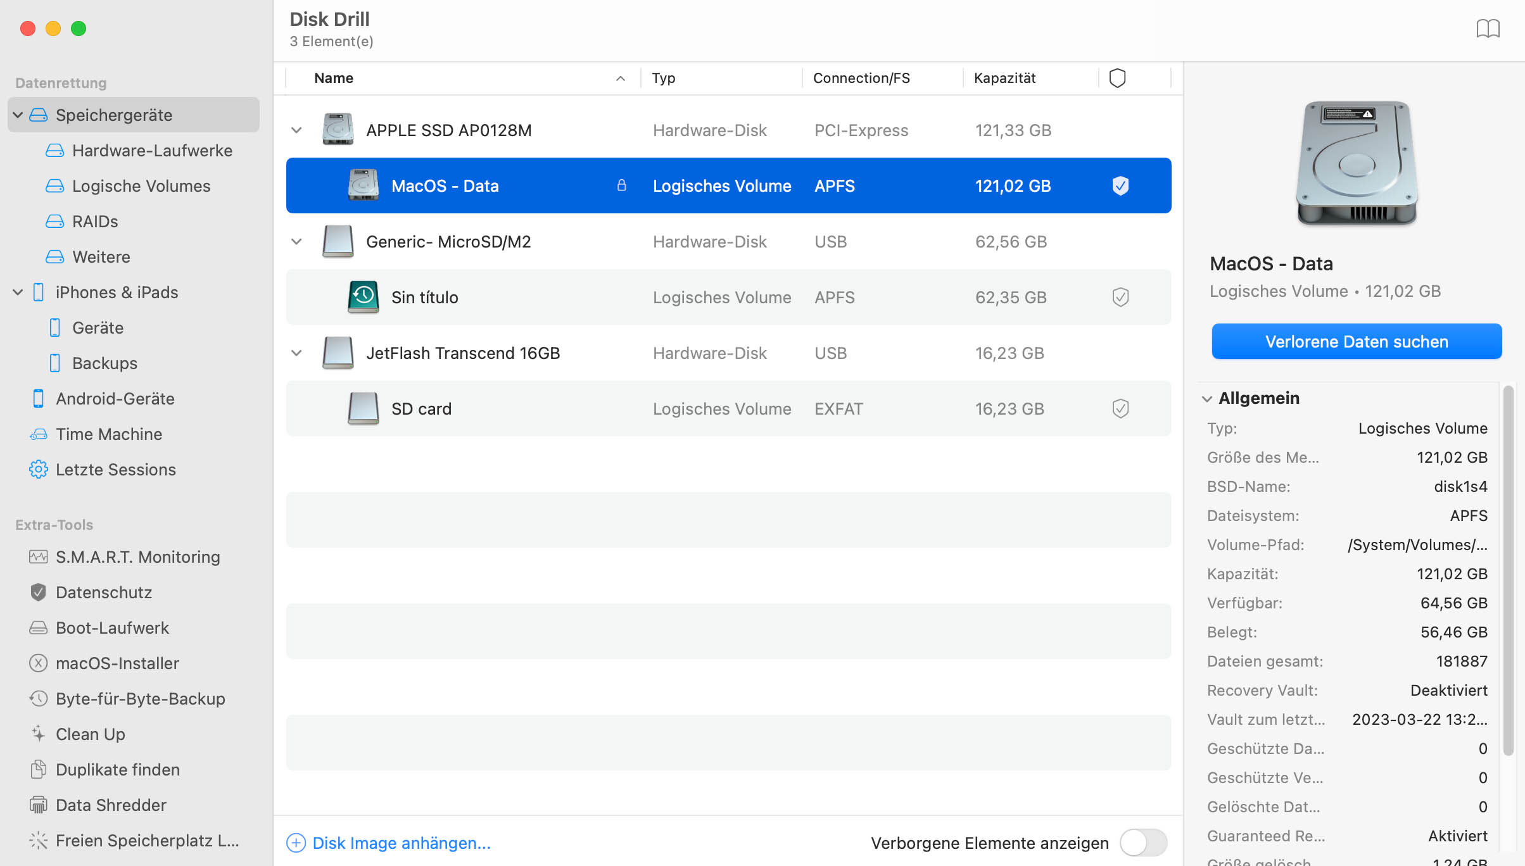Click the Weitere drive icon

pyautogui.click(x=55, y=257)
